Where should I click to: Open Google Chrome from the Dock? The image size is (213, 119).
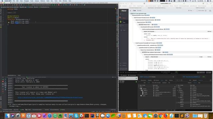161,116
